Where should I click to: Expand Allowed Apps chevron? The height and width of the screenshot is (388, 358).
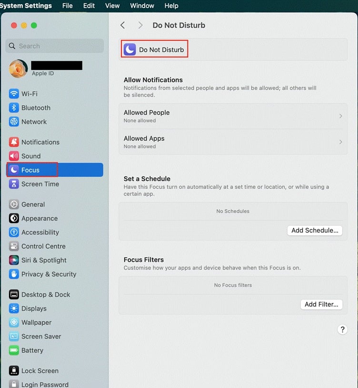click(x=341, y=142)
